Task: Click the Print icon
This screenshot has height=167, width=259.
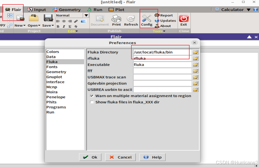Action: pyautogui.click(x=116, y=18)
